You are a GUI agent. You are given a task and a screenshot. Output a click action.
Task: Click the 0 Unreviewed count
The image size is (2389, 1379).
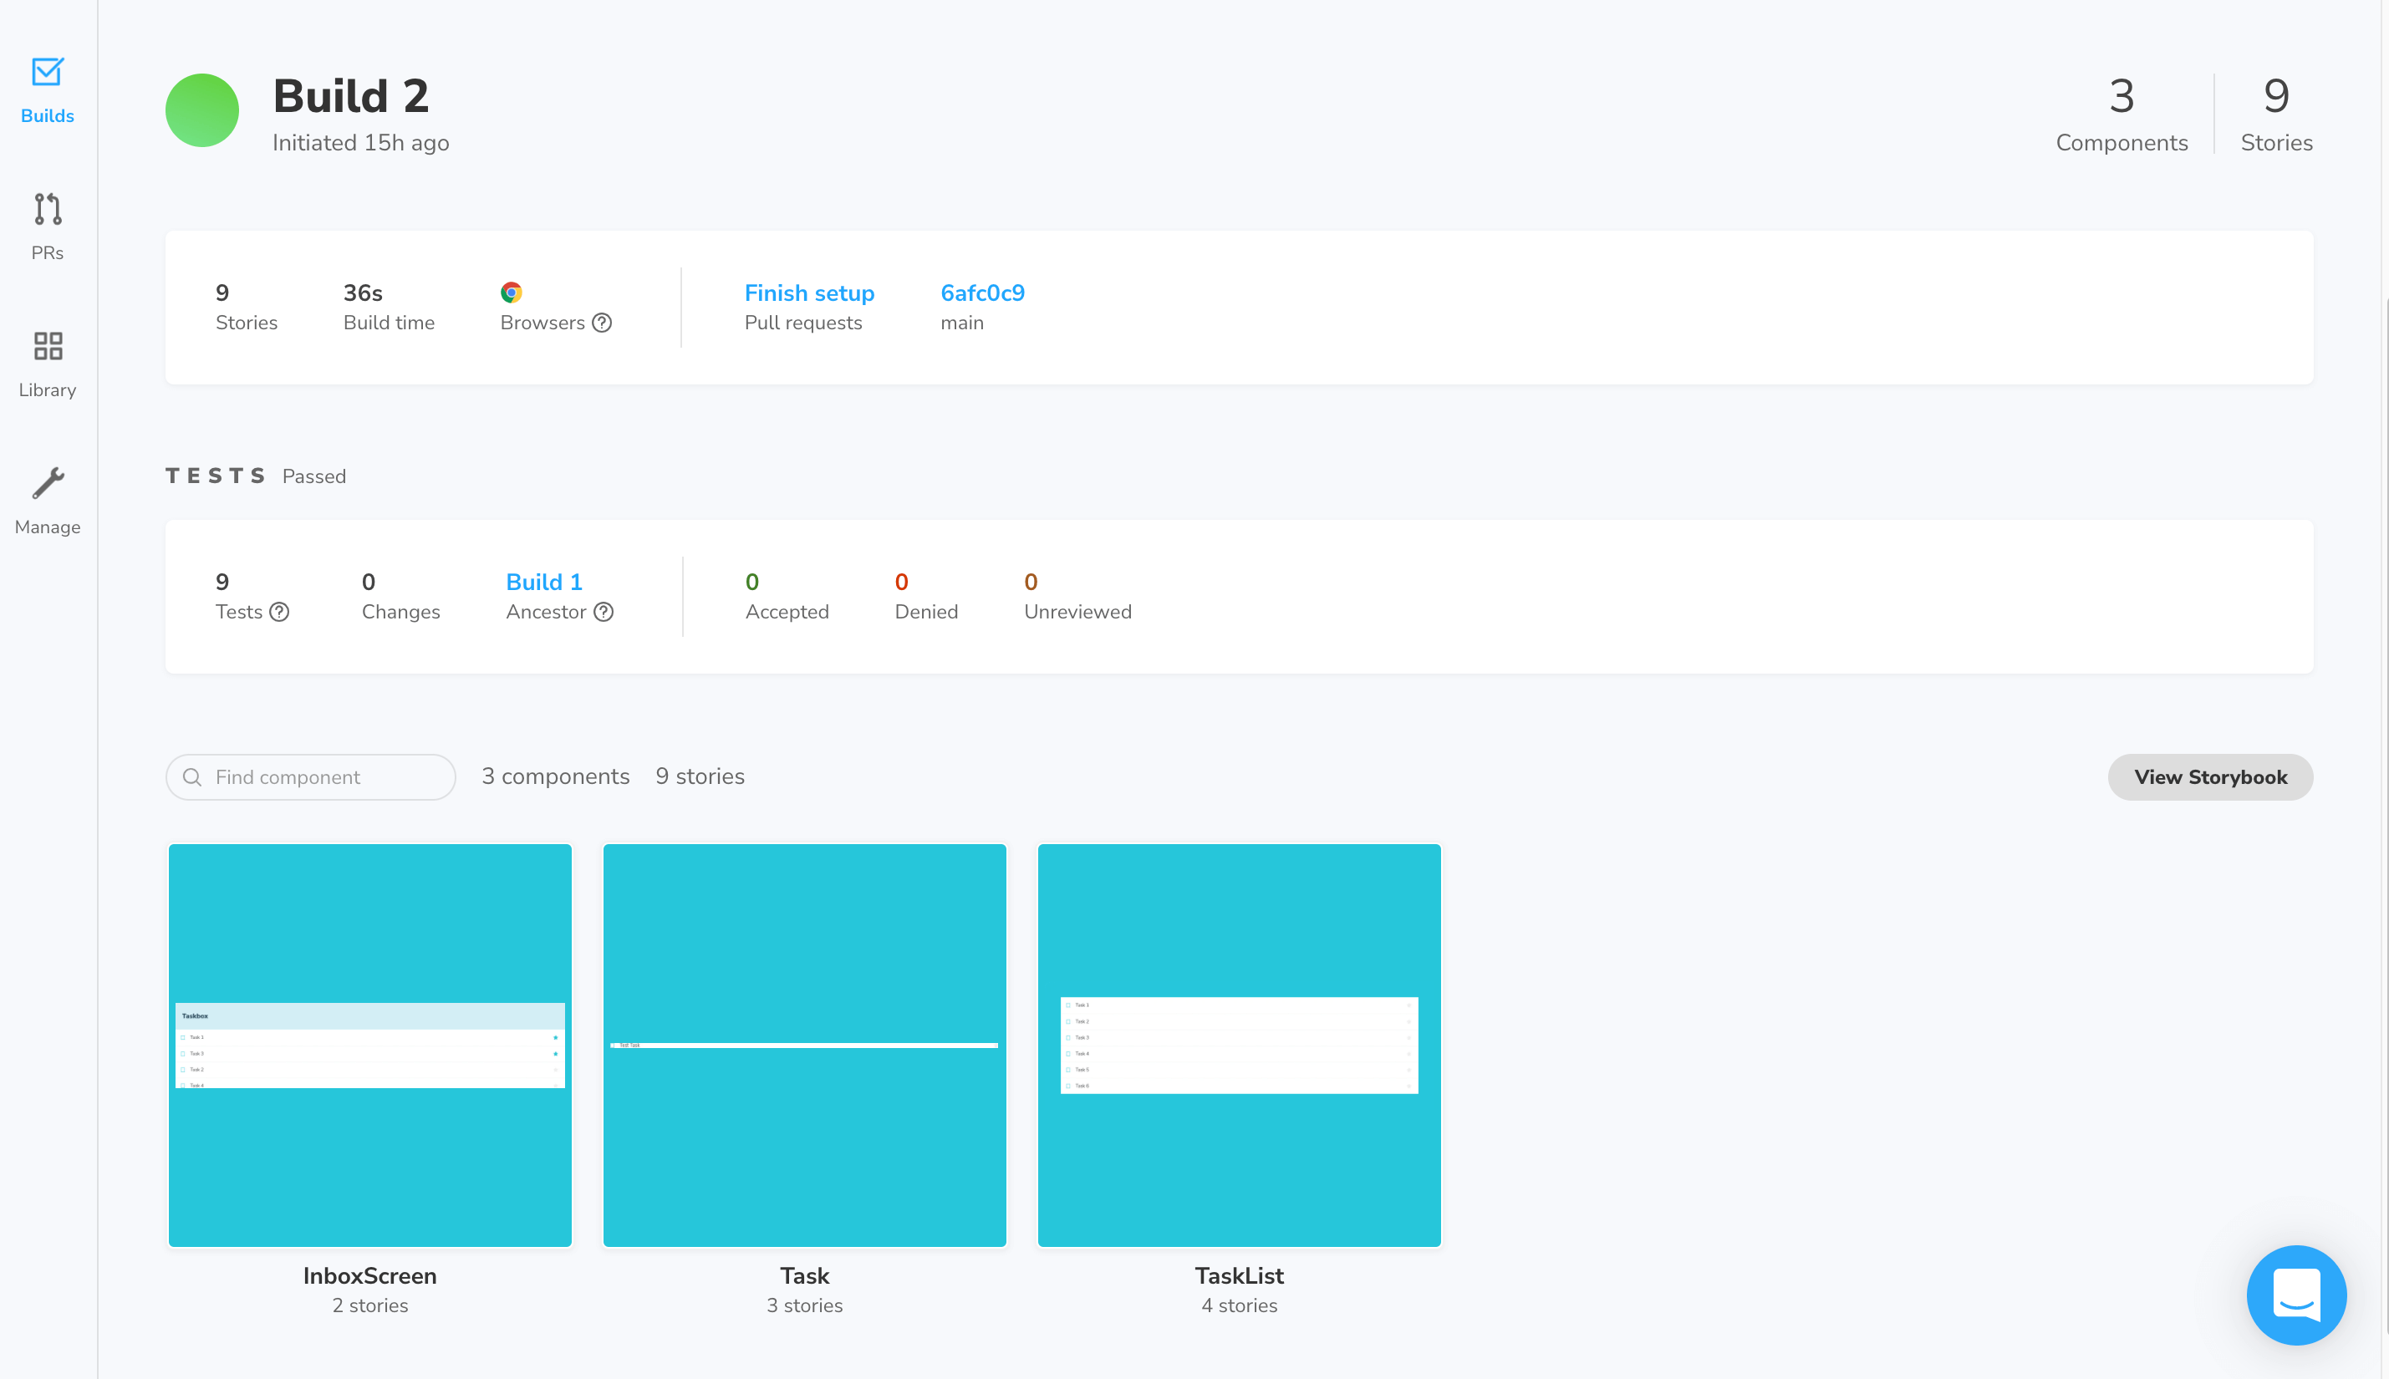(x=1031, y=582)
